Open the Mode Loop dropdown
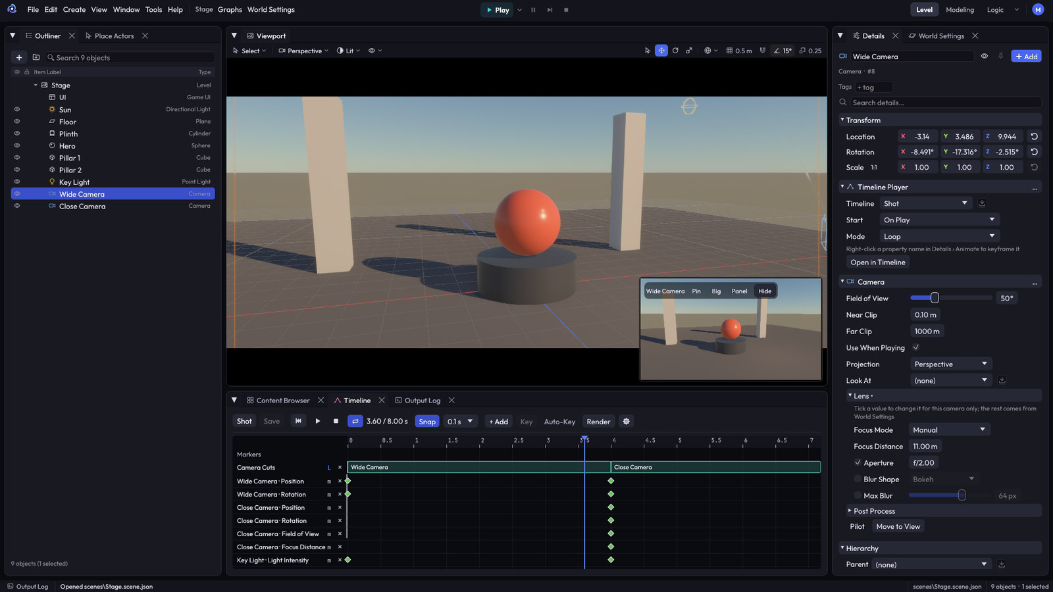Viewport: 1053px width, 592px height. (x=939, y=236)
